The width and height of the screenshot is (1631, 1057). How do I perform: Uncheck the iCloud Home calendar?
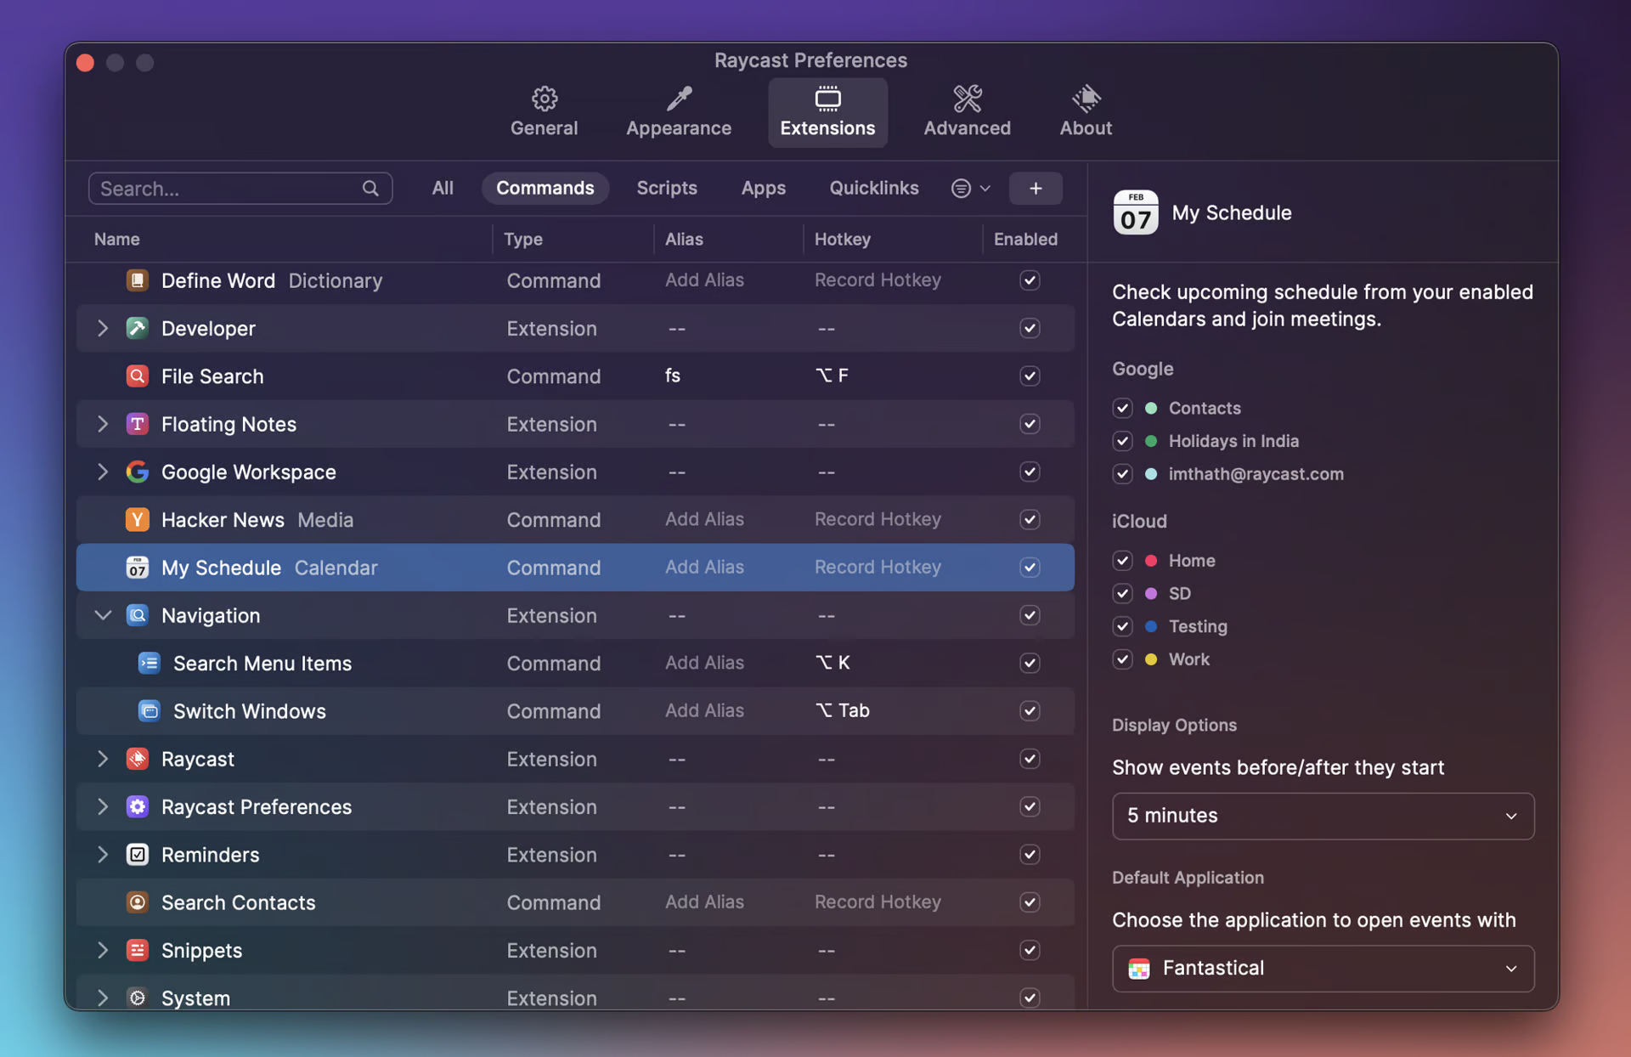pyautogui.click(x=1122, y=561)
